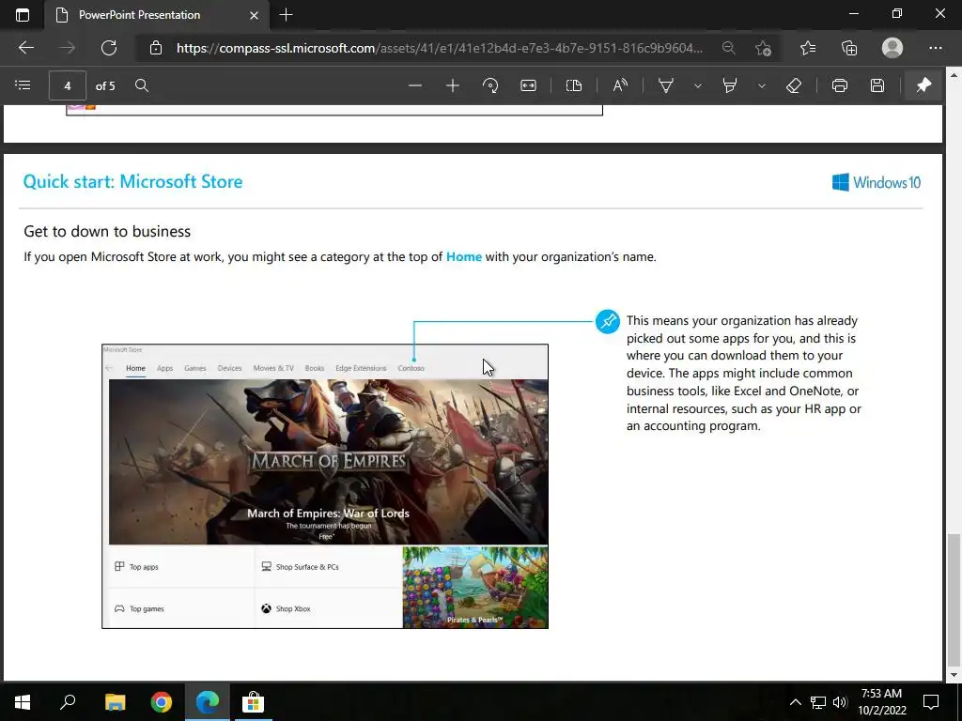962x721 pixels.
Task: Launch Google Chrome from taskbar
Action: point(162,702)
